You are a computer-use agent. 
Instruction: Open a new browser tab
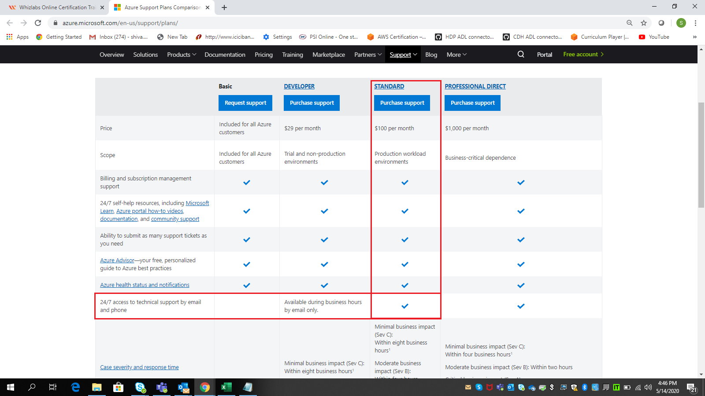point(224,7)
